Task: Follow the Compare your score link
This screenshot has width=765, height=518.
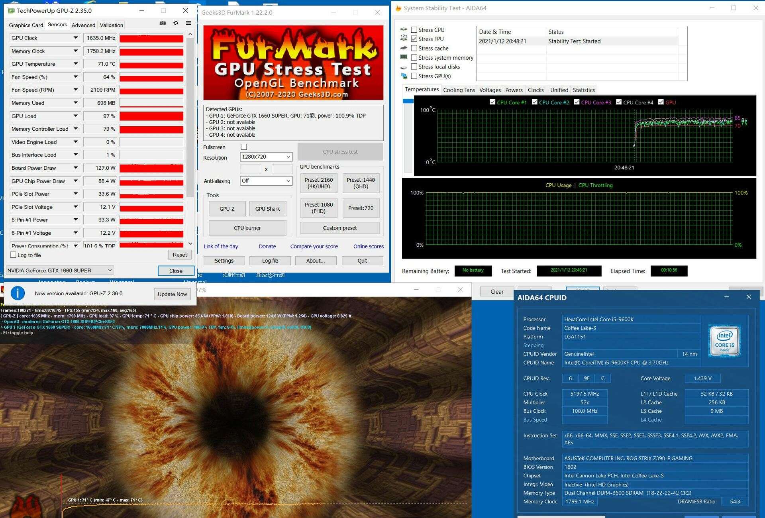Action: click(x=314, y=247)
